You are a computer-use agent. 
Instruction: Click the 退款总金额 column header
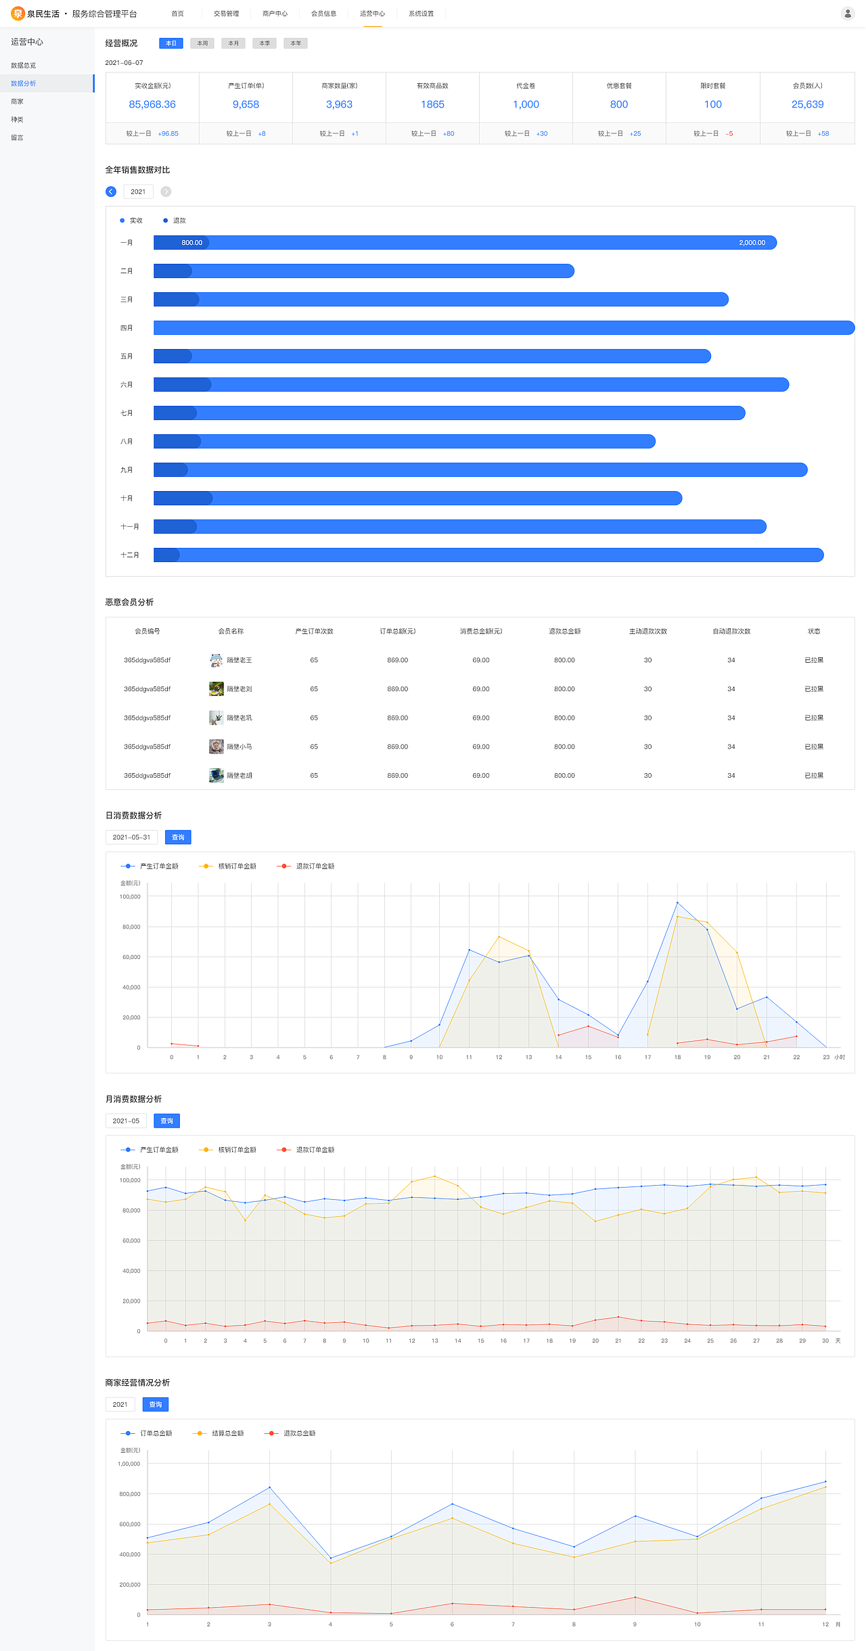click(x=564, y=631)
